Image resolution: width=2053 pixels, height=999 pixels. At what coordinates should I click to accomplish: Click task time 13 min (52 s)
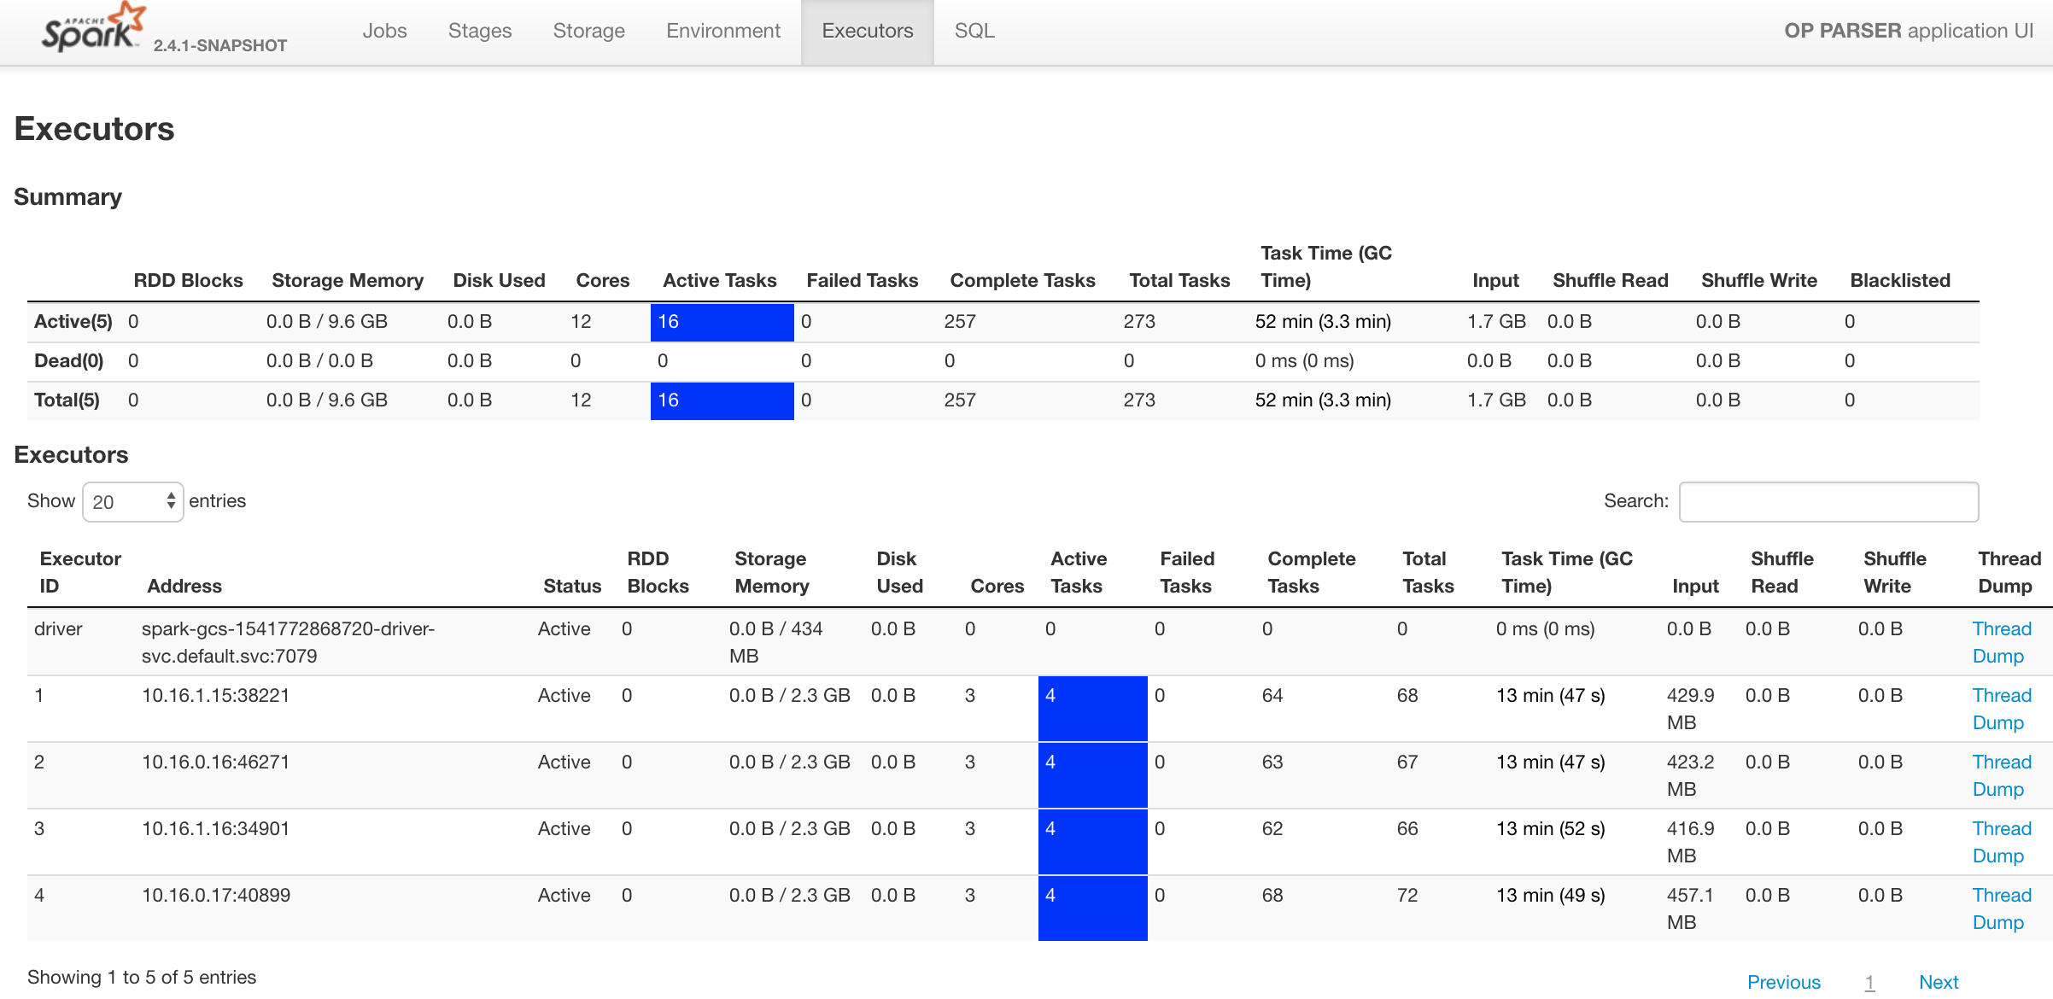tap(1551, 829)
